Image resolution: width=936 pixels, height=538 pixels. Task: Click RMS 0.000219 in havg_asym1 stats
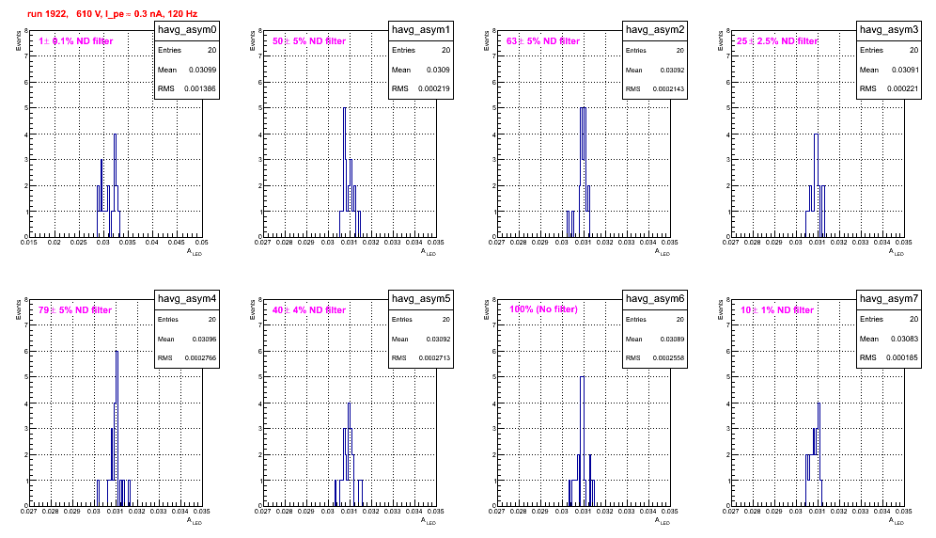click(421, 89)
